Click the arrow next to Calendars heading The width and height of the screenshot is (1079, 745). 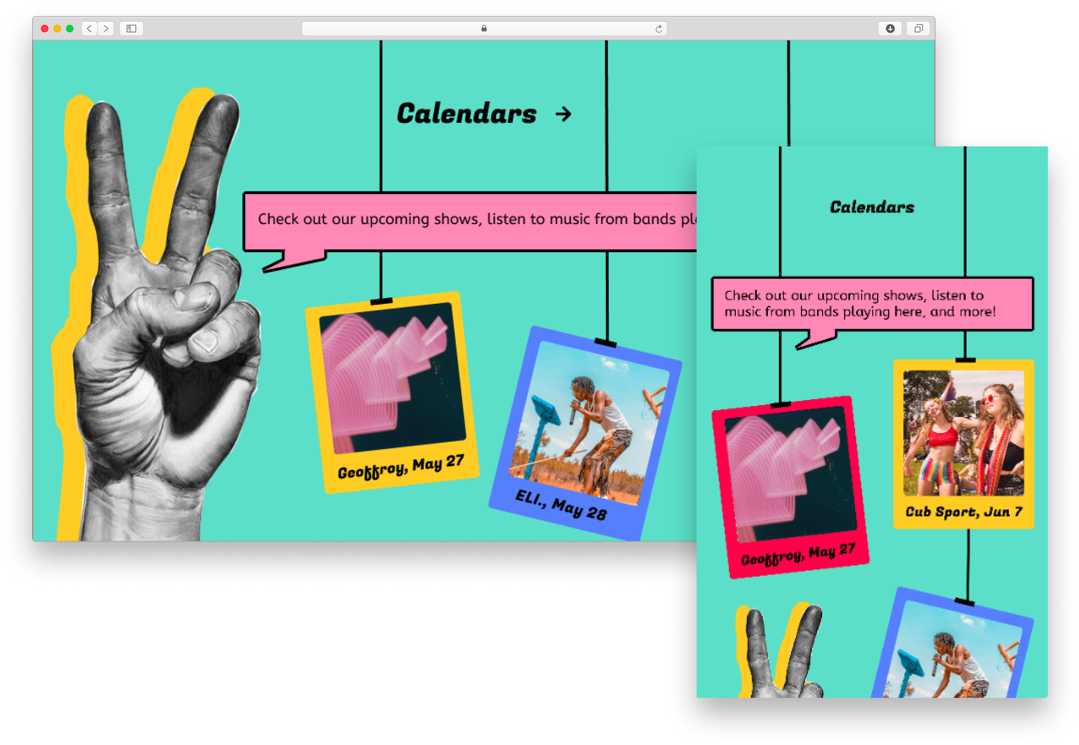[x=564, y=114]
